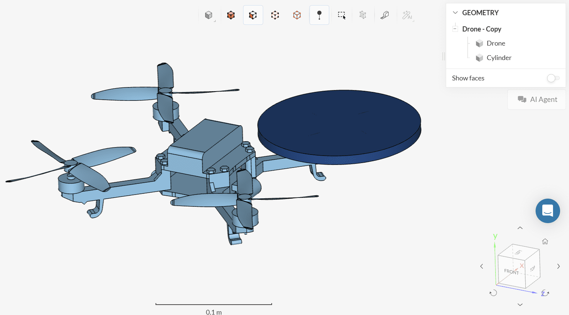569x315 pixels.
Task: Select the Cylinder part in tree
Action: coord(498,58)
